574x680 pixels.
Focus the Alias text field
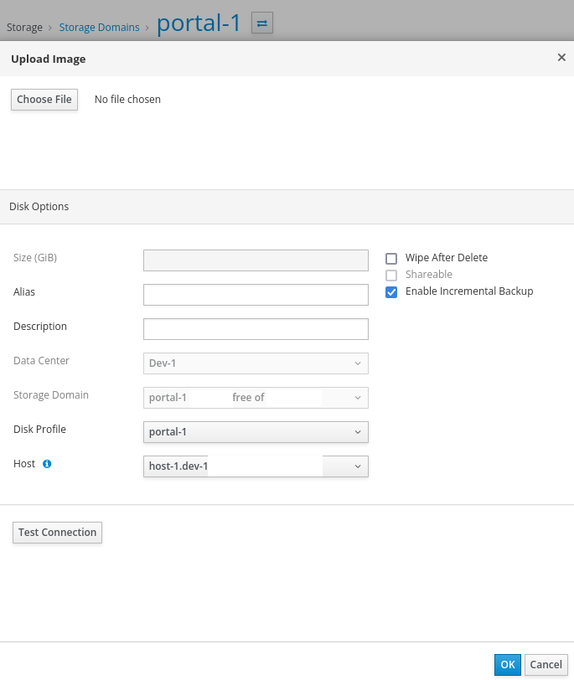(x=256, y=295)
